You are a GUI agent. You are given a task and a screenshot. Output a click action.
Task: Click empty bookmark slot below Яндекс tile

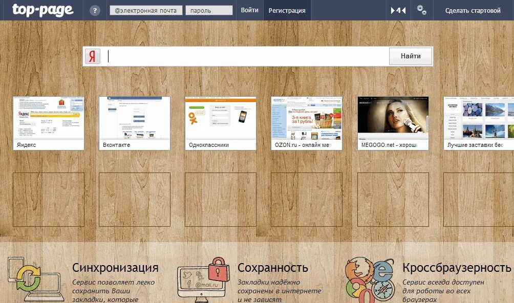click(49, 200)
